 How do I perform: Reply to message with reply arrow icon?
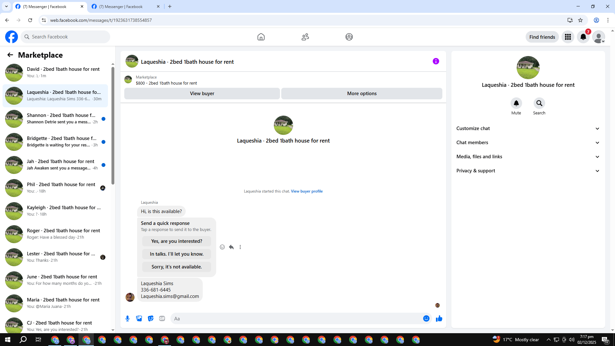point(231,247)
